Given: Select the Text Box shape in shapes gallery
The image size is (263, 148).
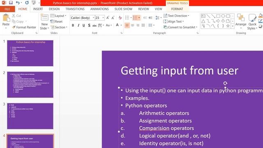Looking at the screenshot, I should click(x=203, y=16).
